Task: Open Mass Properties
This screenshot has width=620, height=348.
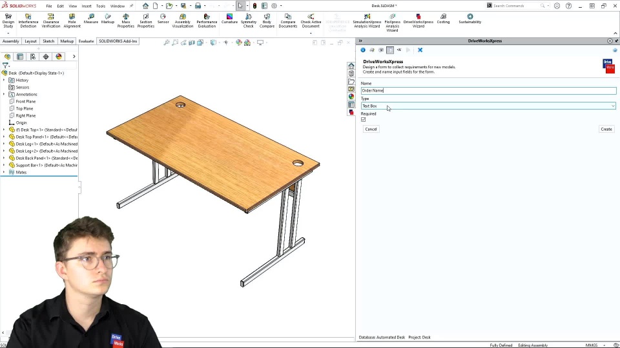Action: [125, 21]
